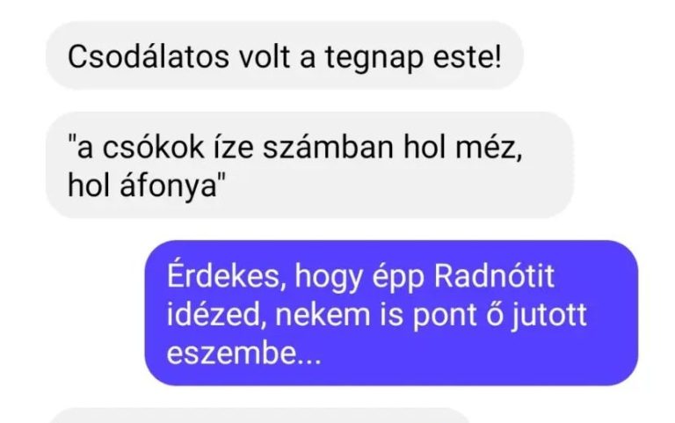The height and width of the screenshot is (423, 675).
Task: Click the word "nekem" in purple message
Action: 323,315
